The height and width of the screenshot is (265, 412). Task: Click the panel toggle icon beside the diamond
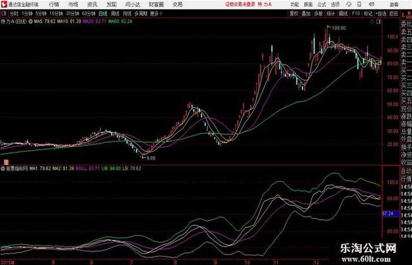(x=378, y=22)
